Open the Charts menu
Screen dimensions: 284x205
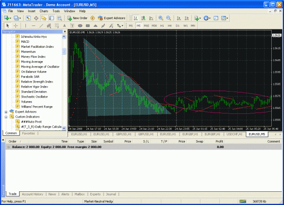pyautogui.click(x=44, y=11)
